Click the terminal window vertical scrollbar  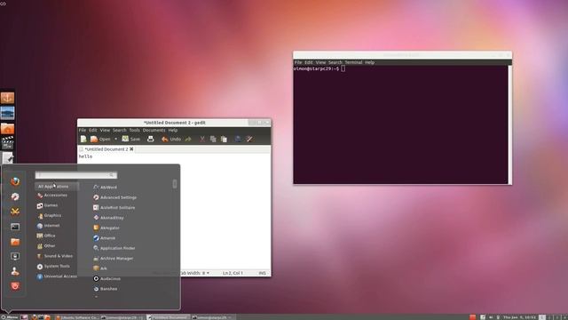(x=509, y=124)
